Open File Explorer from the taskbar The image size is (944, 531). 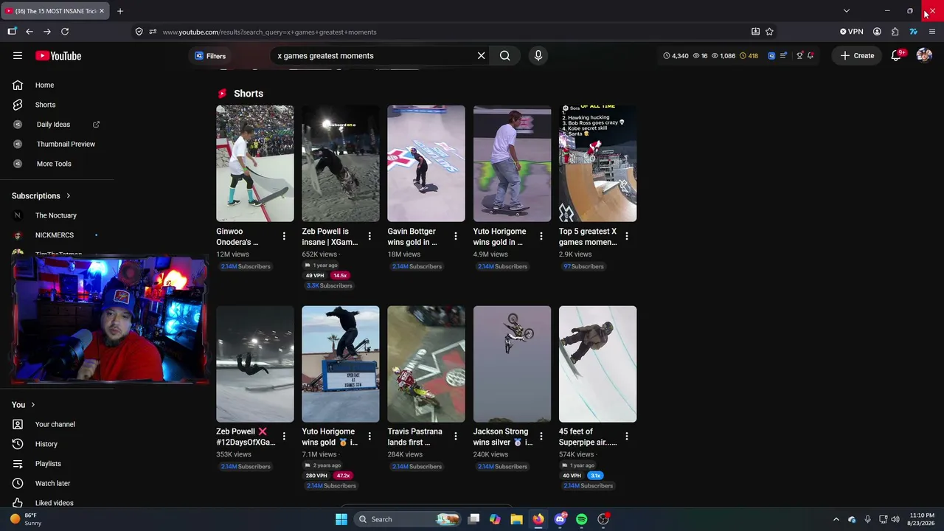point(516,519)
